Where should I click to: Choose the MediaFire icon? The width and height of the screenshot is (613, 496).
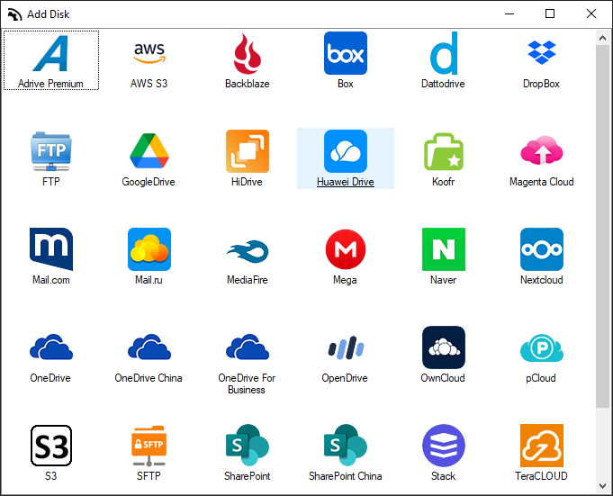[247, 249]
